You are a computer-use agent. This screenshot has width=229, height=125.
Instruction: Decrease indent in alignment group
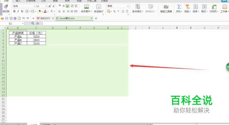click(x=72, y=6)
